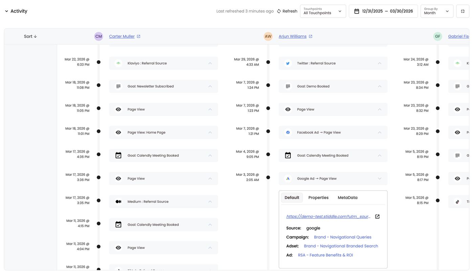Click the end date 03/30/2026 field
Image resolution: width=474 pixels, height=280 pixels.
click(402, 11)
